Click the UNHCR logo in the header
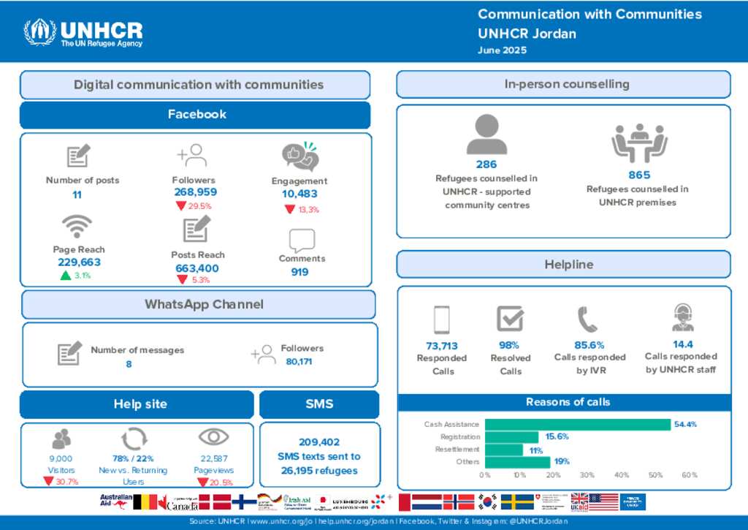Viewport: 748px width, 530px height. pos(83,32)
